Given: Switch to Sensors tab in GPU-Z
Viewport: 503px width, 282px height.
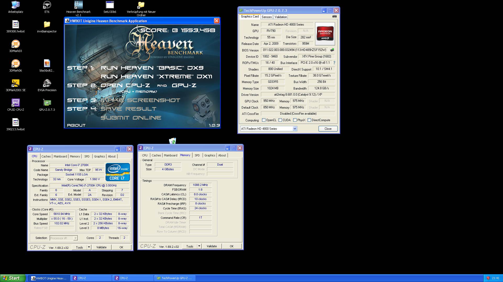Looking at the screenshot, I should 267,17.
